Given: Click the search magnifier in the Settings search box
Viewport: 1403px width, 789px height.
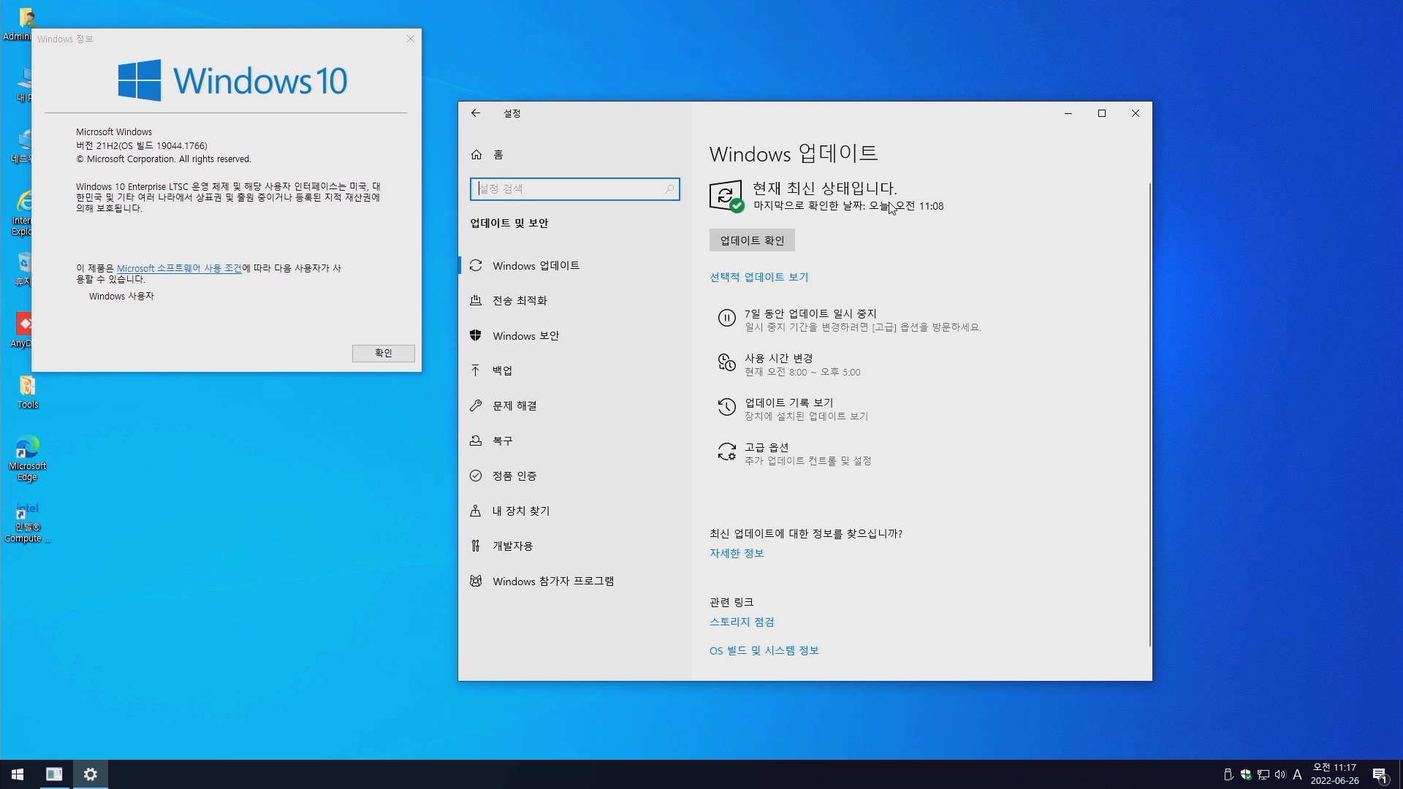Looking at the screenshot, I should [x=669, y=189].
